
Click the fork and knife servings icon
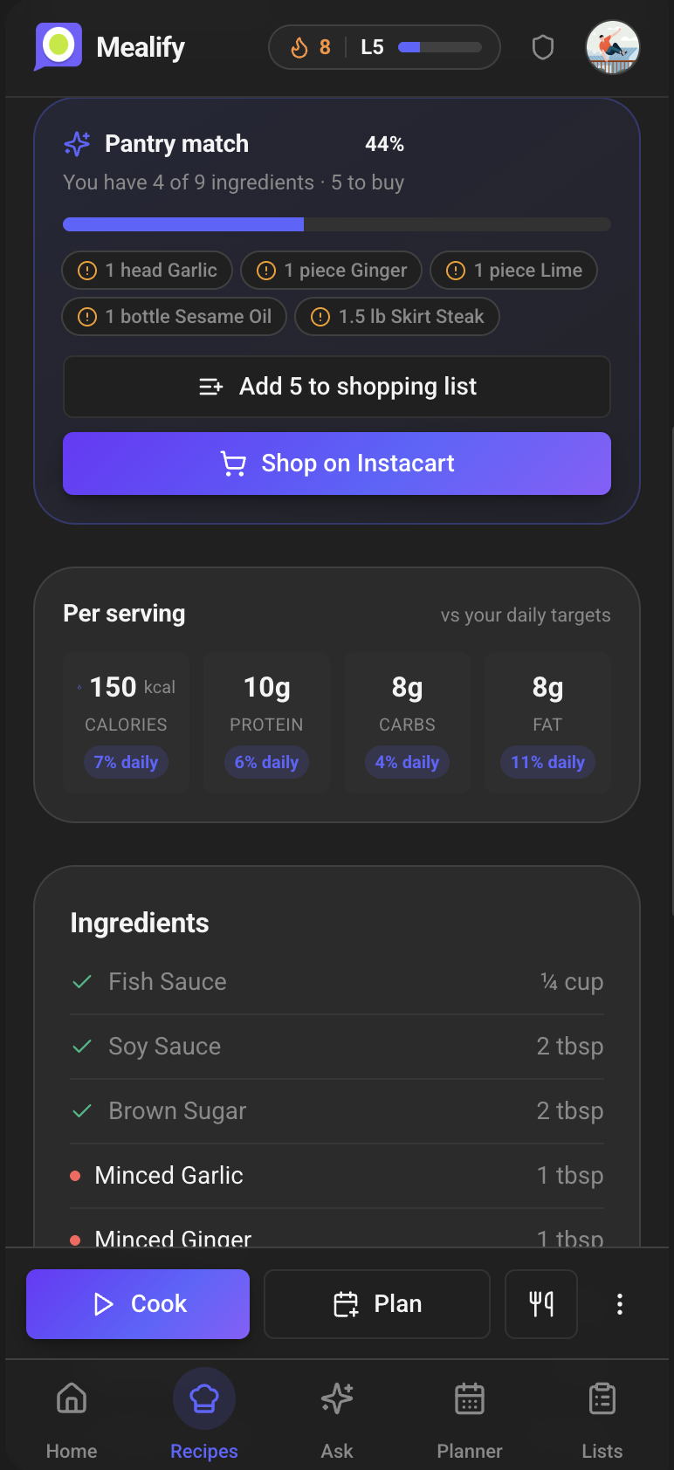click(541, 1304)
